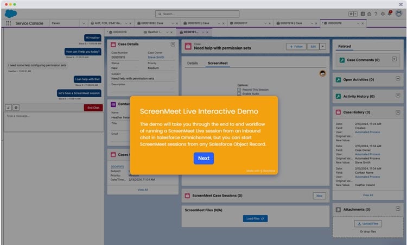Open the Setup gear icon
The width and height of the screenshot is (407, 245).
(x=383, y=14)
